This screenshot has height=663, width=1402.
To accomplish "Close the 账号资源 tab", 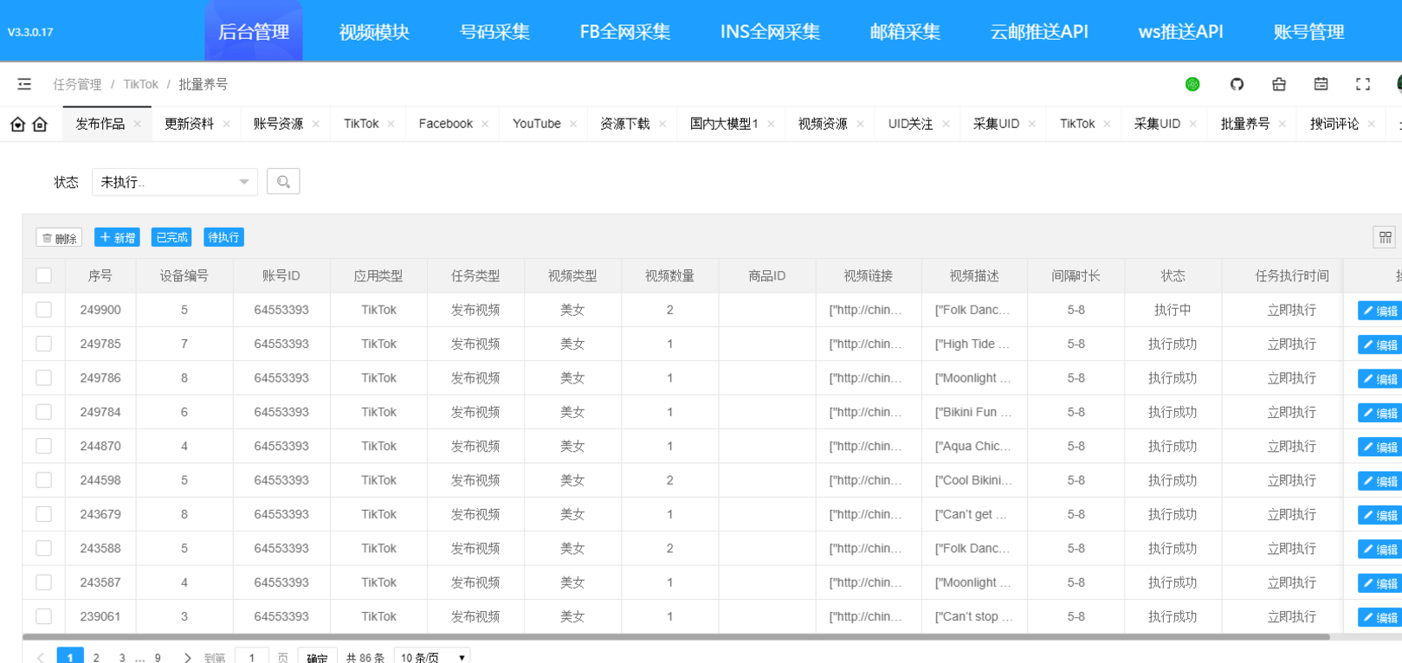I will 315,124.
